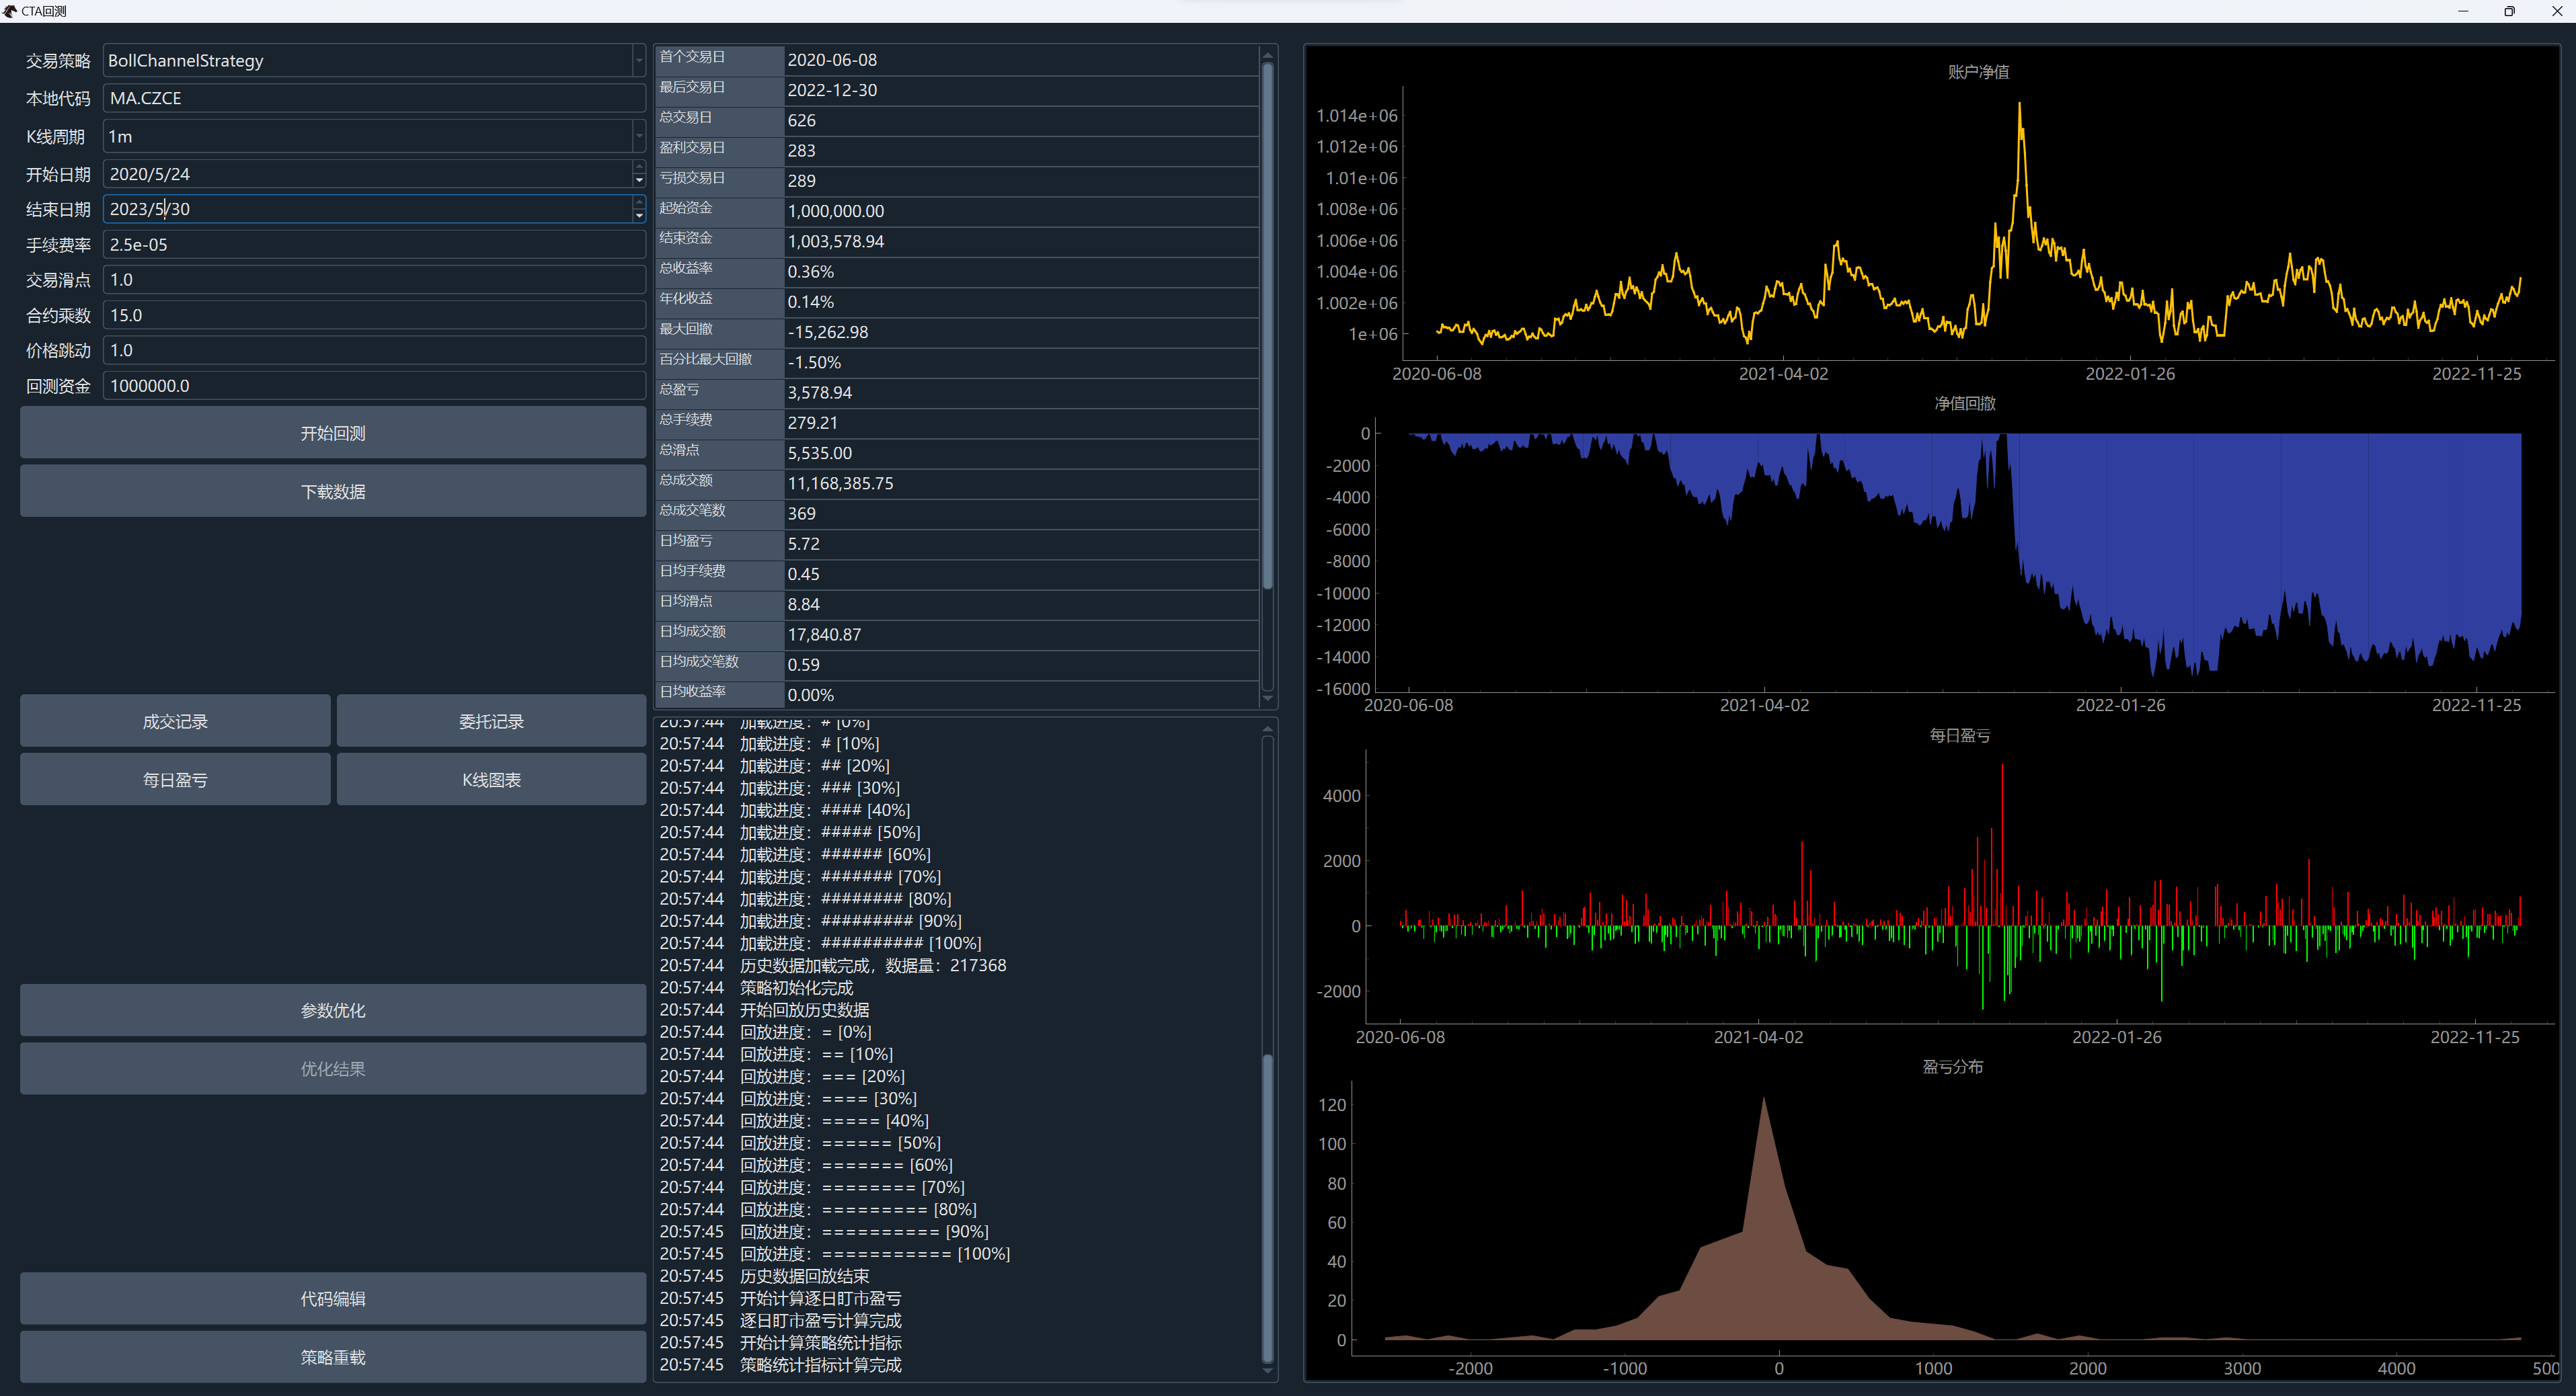Select the 总成交额 value 11,168,385.75
This screenshot has height=1396, width=2576.
click(840, 484)
